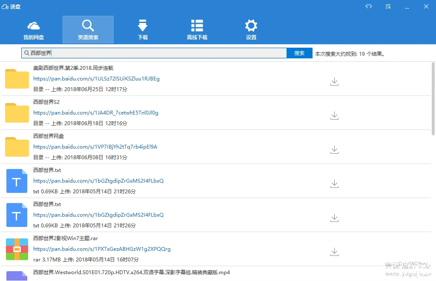
Task: Click the rar archive icon
Action: pos(17,249)
